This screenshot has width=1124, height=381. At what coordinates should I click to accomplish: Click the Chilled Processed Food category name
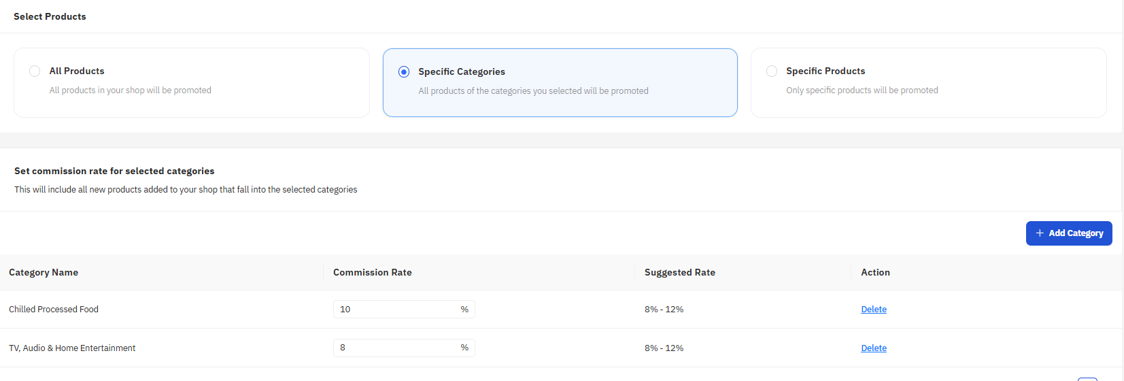pos(54,310)
